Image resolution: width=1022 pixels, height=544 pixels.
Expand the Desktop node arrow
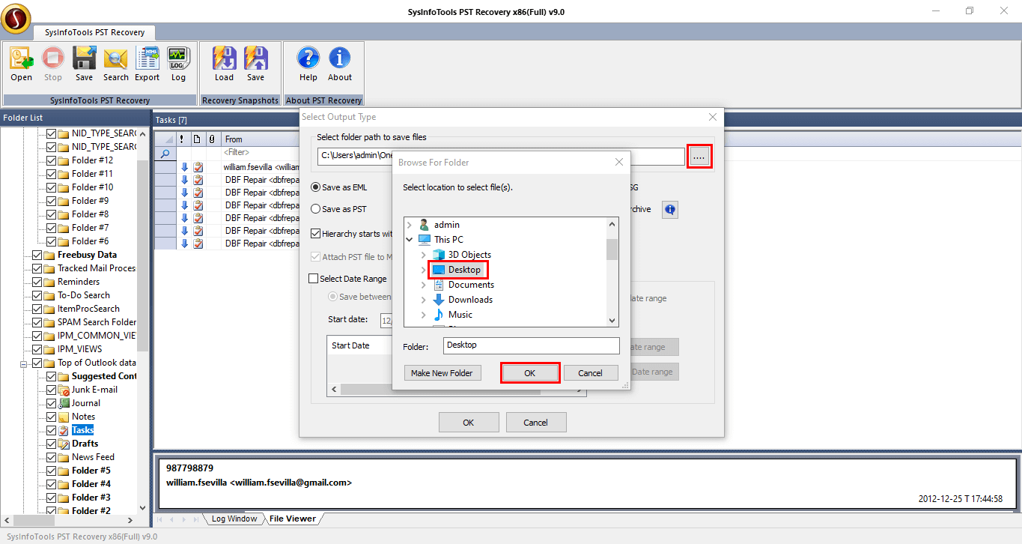[424, 270]
